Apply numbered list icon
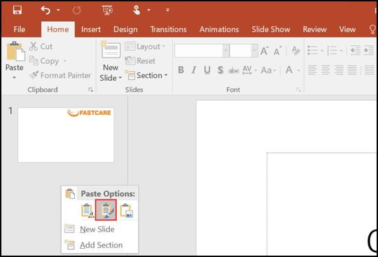 332,51
